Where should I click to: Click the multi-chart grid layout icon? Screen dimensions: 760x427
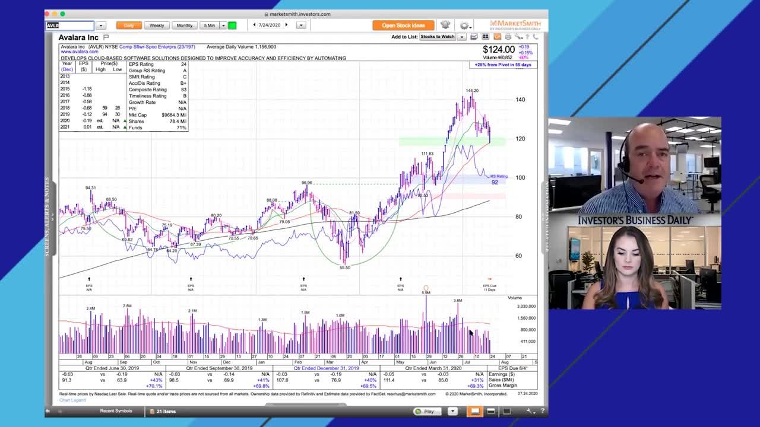485,37
